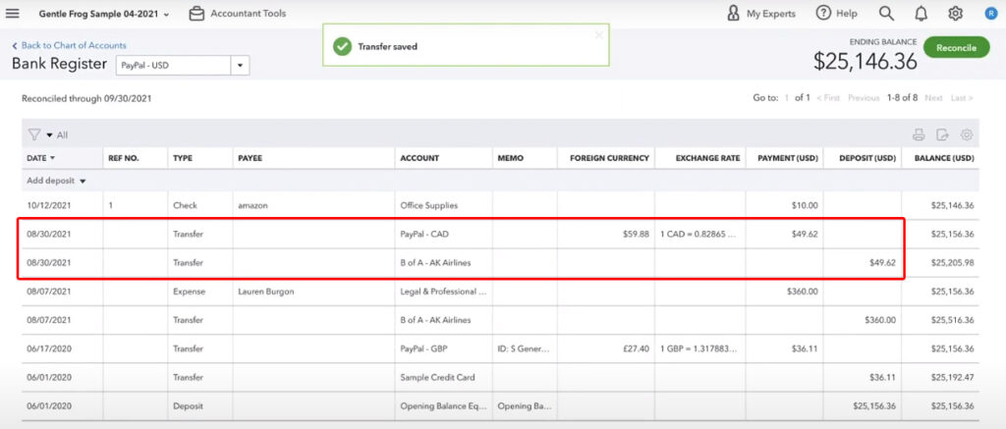
Task: Click the PAYMENT (USD) column header
Action: coord(787,158)
